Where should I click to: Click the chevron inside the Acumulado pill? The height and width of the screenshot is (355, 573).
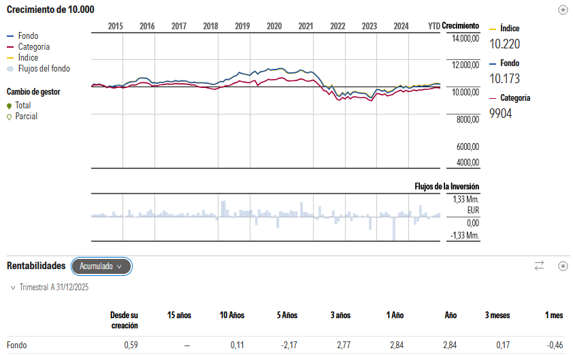pyautogui.click(x=119, y=266)
